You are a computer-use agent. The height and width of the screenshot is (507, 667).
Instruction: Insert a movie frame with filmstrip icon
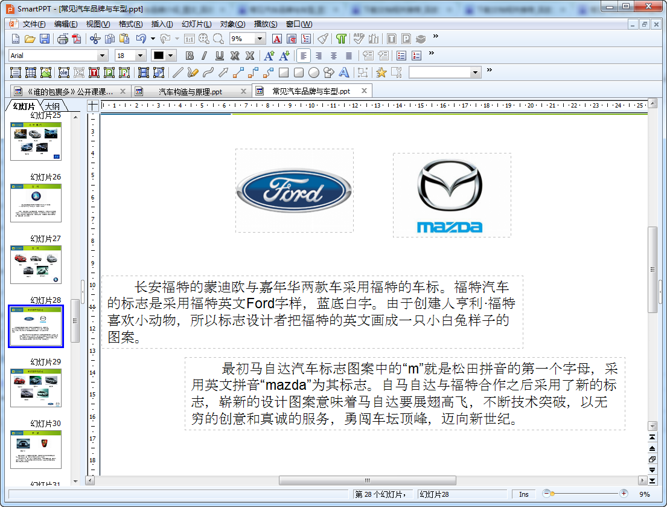point(143,73)
